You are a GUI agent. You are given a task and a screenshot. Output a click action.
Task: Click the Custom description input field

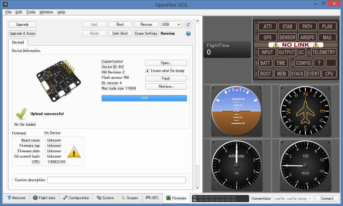tap(117, 180)
